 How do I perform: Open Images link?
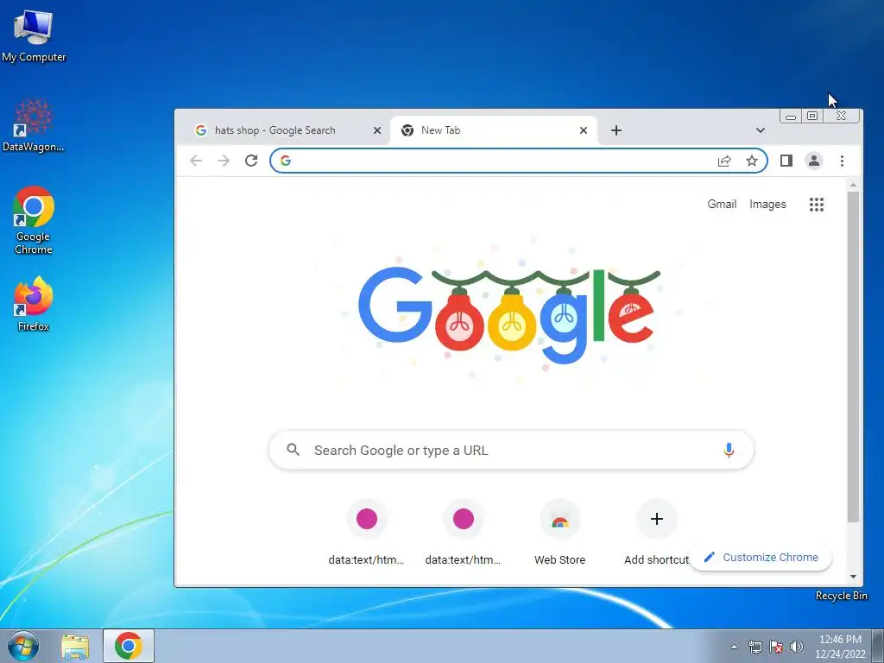point(767,204)
